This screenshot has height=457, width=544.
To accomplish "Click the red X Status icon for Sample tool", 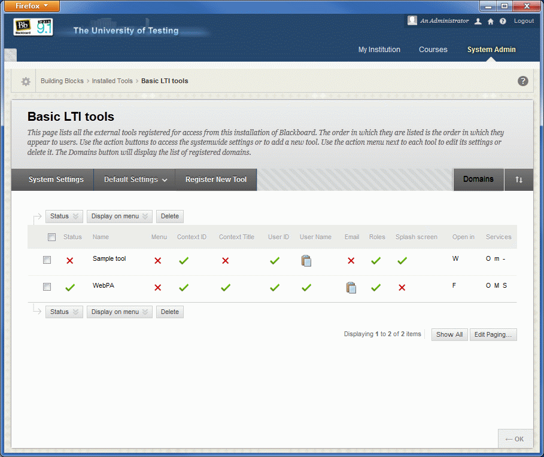I will pos(69,261).
